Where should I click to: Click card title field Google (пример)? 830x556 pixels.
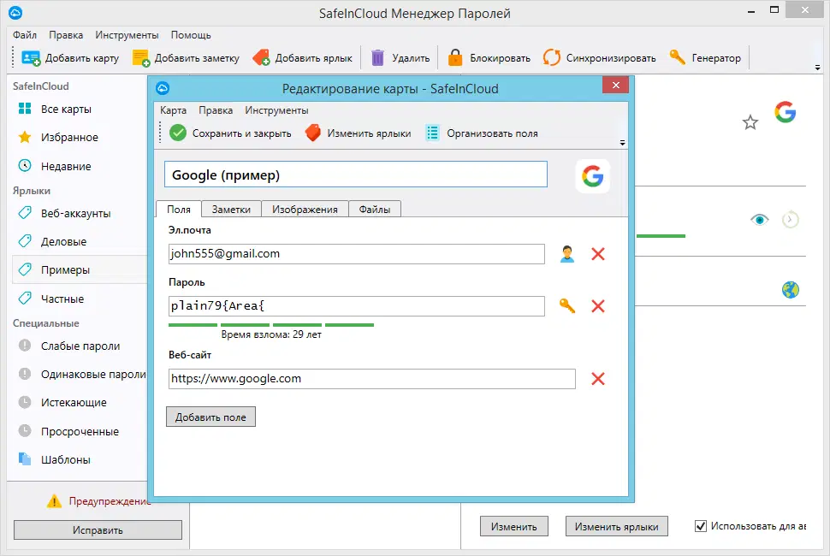click(356, 174)
